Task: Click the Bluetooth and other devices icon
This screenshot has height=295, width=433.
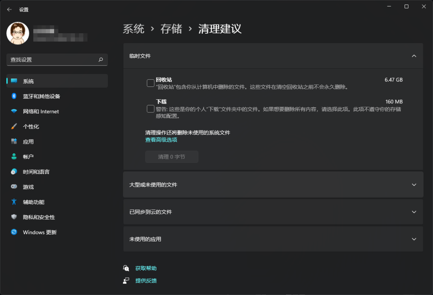Action: [14, 96]
